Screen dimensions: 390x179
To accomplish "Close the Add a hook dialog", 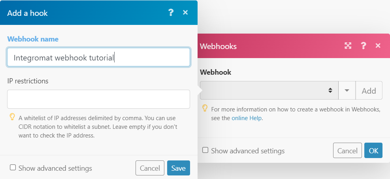I will [185, 13].
